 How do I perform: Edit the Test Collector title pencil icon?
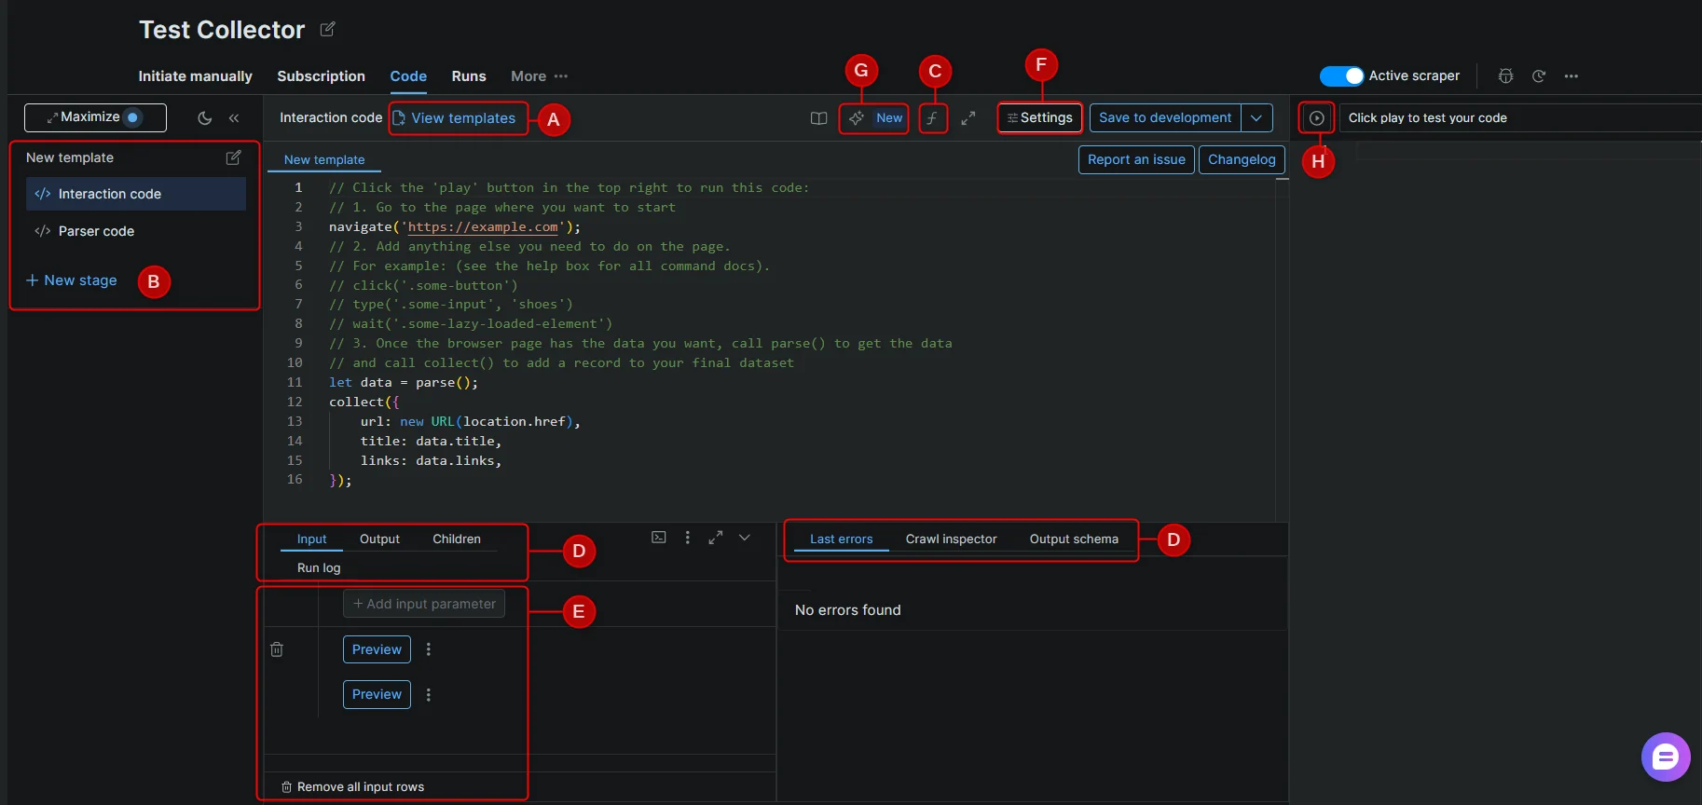click(x=327, y=30)
